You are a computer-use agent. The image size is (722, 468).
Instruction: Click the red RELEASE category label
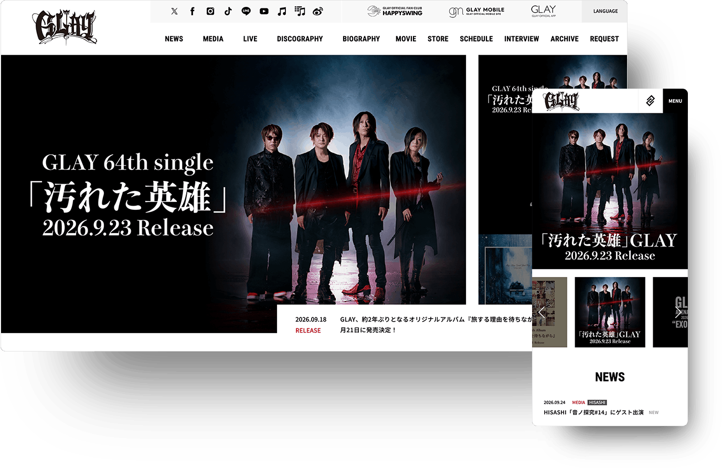point(308,331)
